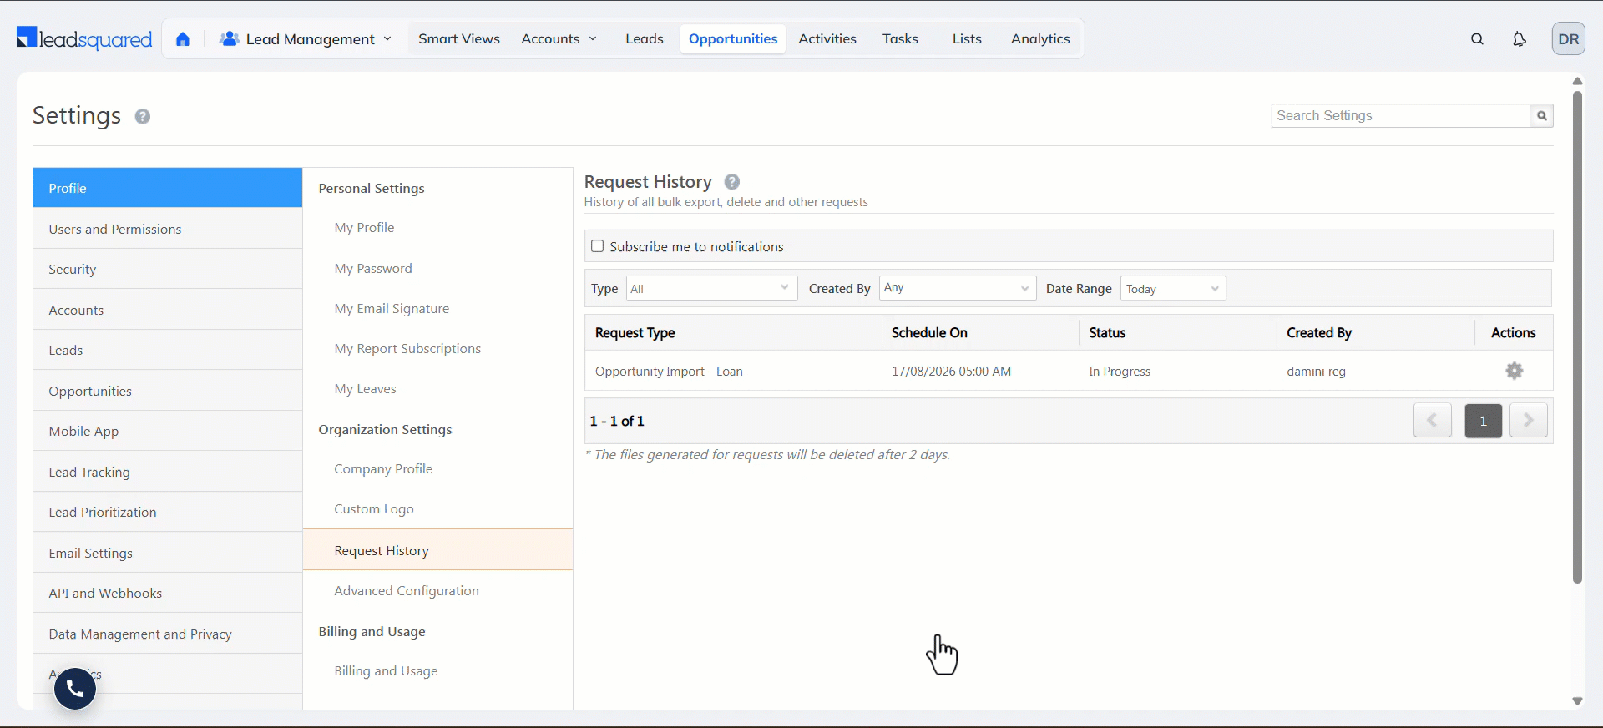Screen dimensions: 1603x728
Task: Click "Opportunity Import - Loan" cell
Action: pos(669,372)
